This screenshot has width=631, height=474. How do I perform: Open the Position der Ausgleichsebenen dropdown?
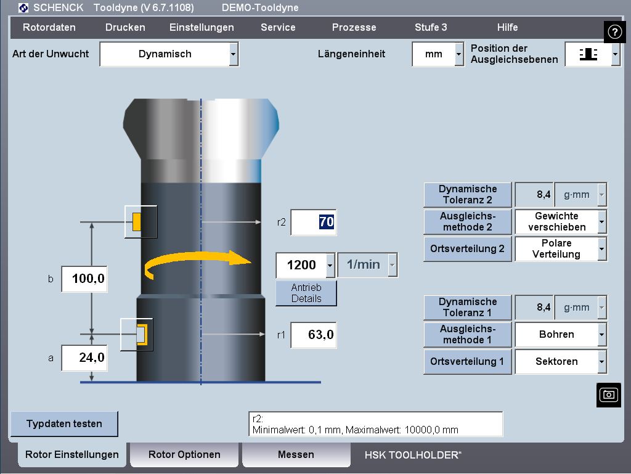click(x=615, y=54)
